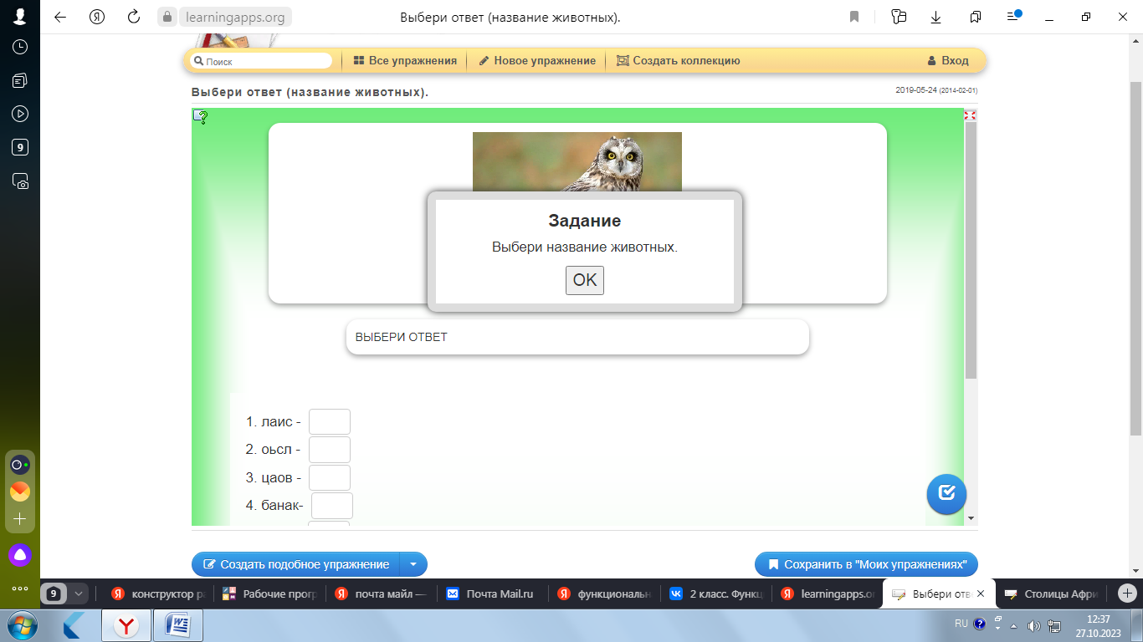Screen dimensions: 1143x642
Task: Open Создать коллекцию menu item
Action: 678,61
